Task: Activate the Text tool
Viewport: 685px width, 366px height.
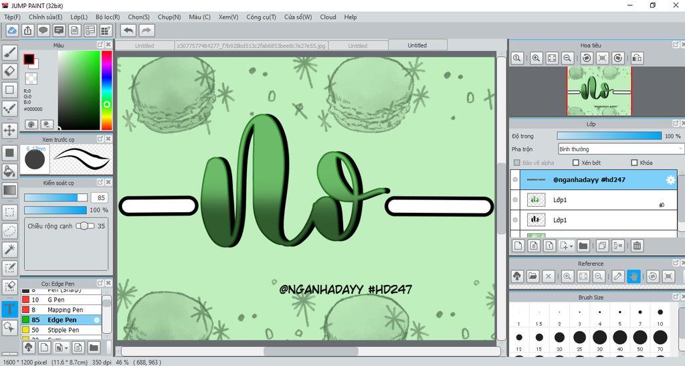Action: click(x=9, y=309)
